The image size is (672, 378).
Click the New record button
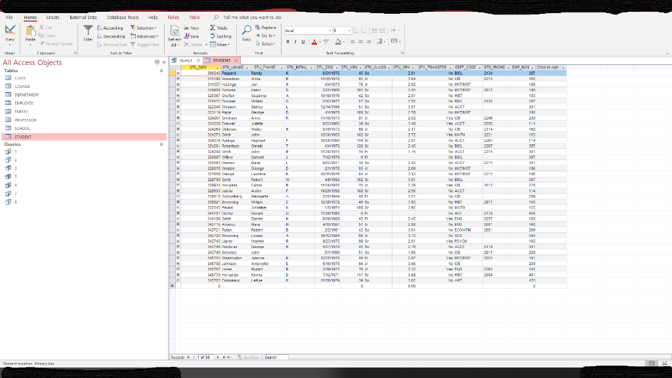click(190, 28)
